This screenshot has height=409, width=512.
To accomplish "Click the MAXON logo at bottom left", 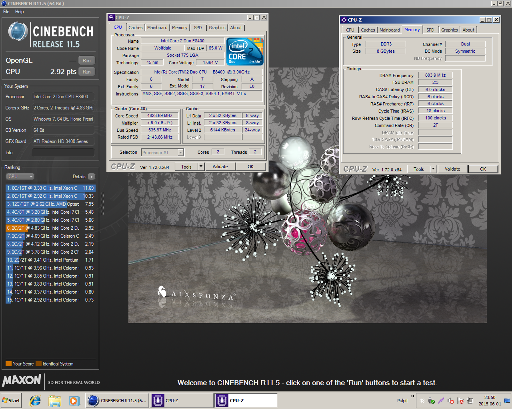I will 22,380.
